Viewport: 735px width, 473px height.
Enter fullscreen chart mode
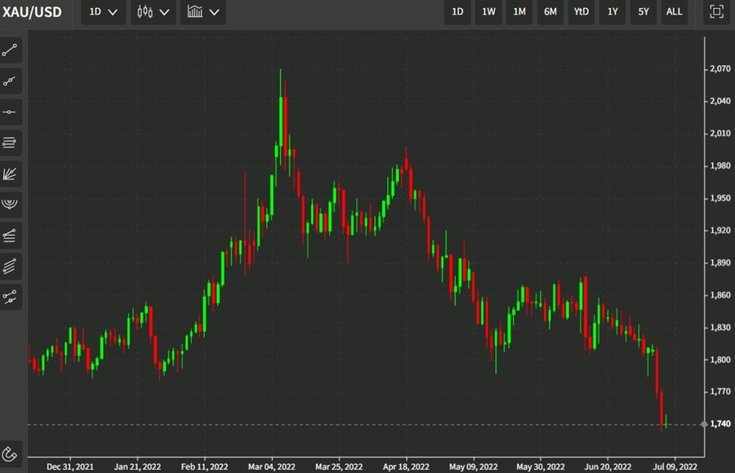click(x=716, y=11)
